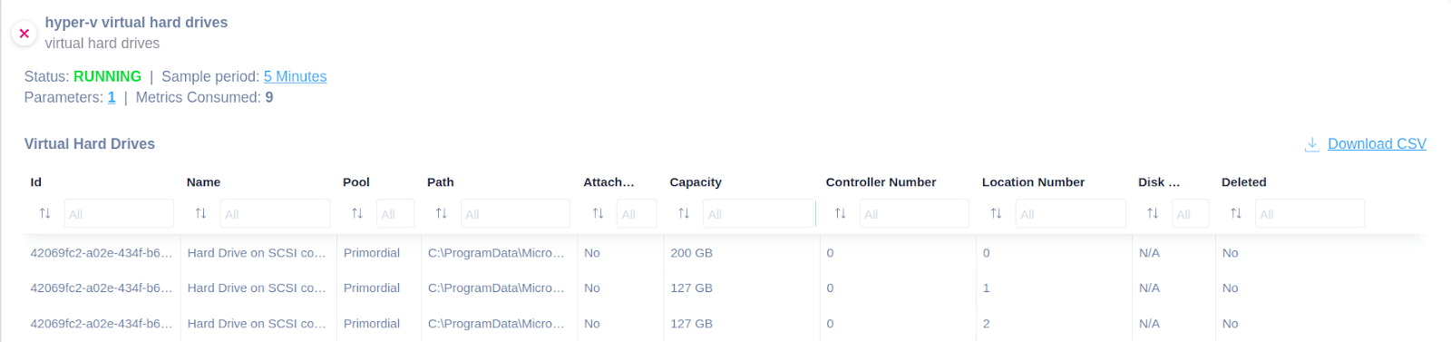Click the Capacity column header
1451x342 pixels.
696,182
